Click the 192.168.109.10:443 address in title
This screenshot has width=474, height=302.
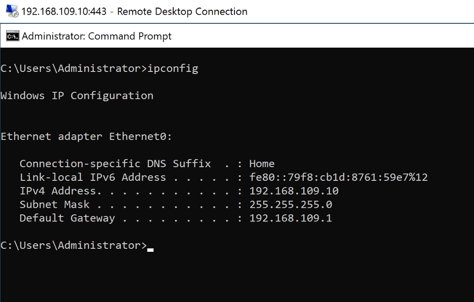[64, 12]
